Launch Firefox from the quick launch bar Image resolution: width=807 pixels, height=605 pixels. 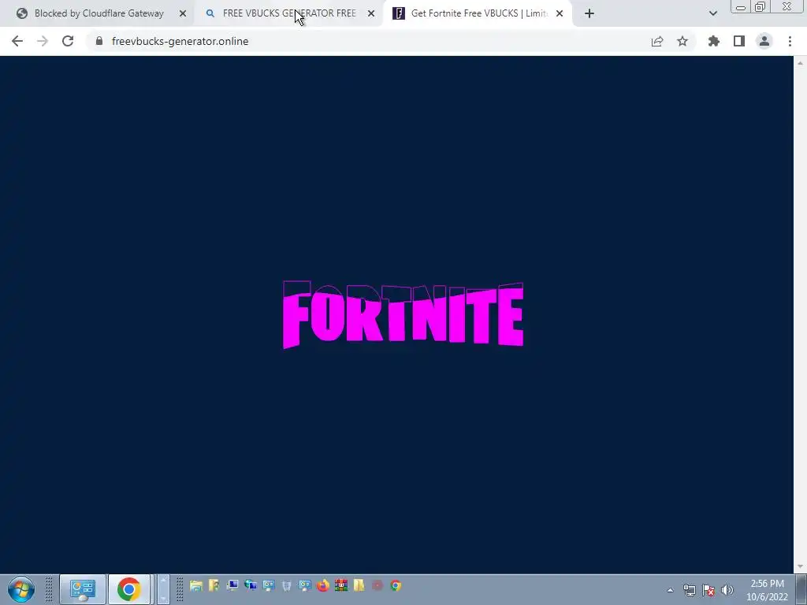click(x=322, y=585)
